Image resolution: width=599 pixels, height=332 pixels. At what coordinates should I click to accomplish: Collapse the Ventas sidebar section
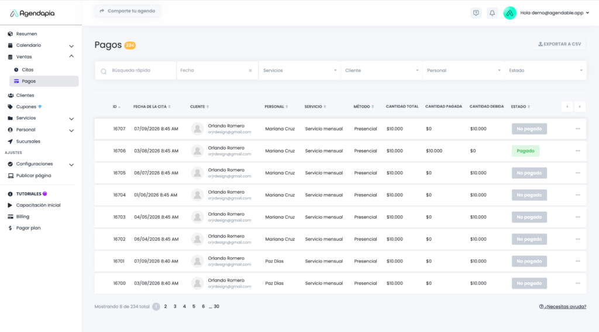(71, 57)
